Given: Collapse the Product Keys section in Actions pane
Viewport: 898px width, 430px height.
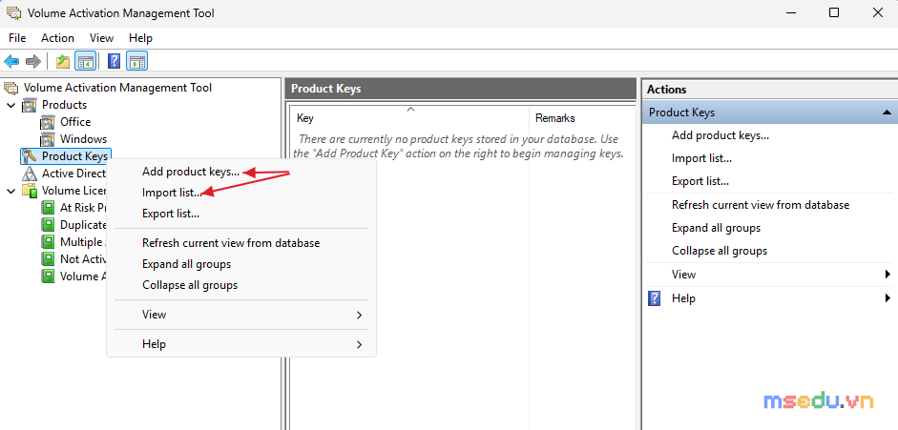Looking at the screenshot, I should pos(887,113).
